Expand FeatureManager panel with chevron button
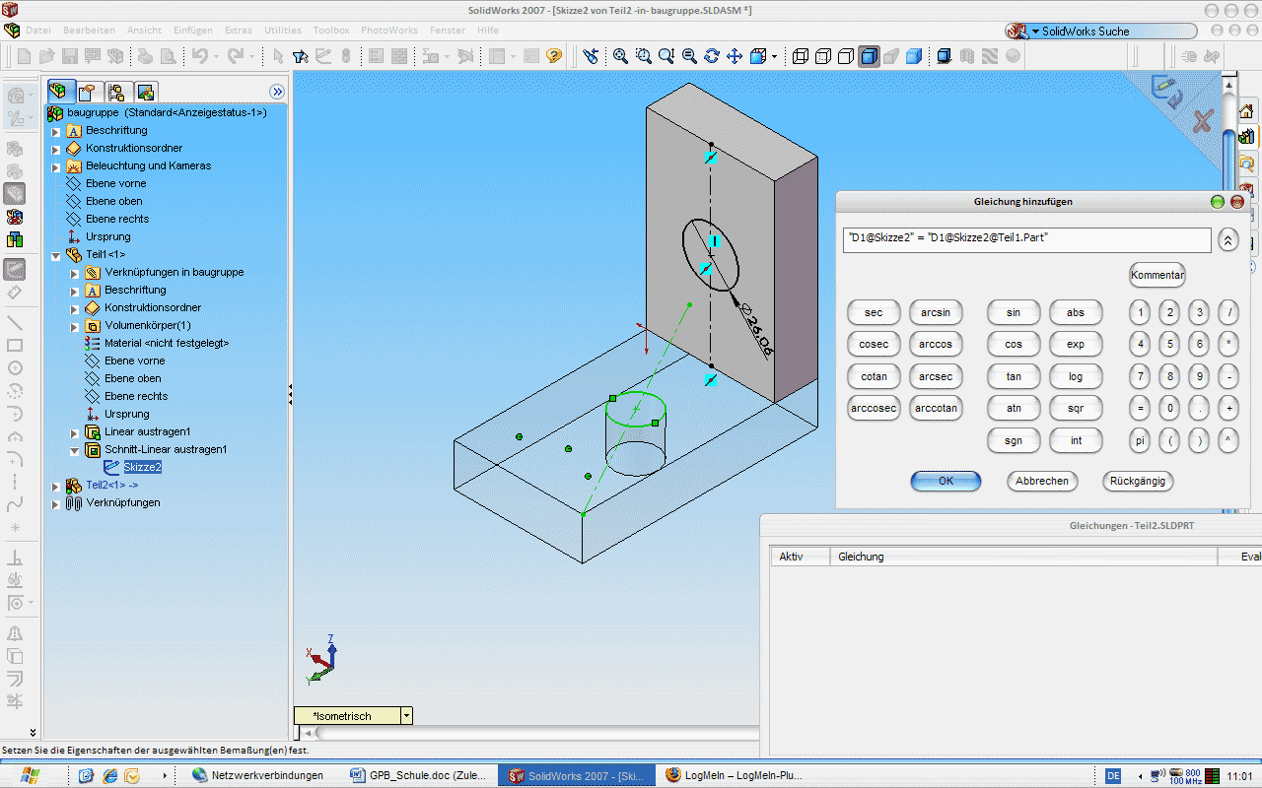The height and width of the screenshot is (788, 1262). pos(277,92)
